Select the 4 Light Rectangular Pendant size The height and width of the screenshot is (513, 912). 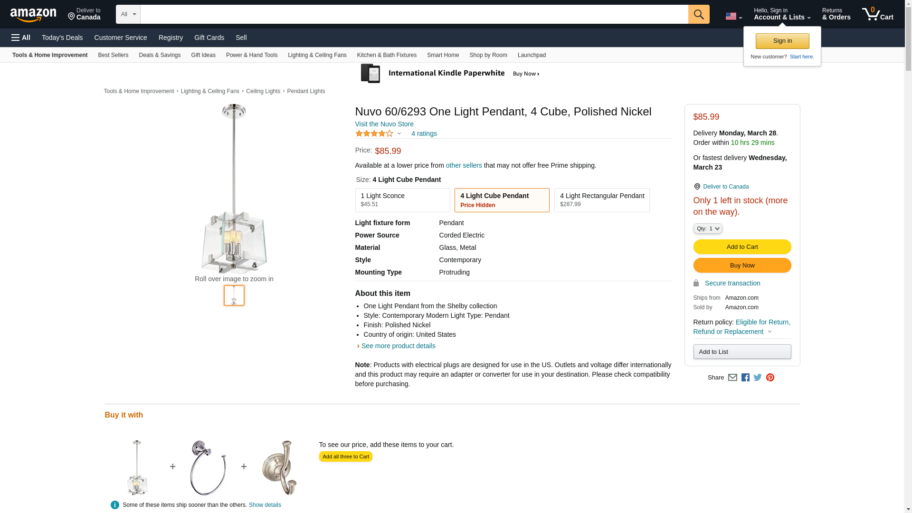coord(601,200)
